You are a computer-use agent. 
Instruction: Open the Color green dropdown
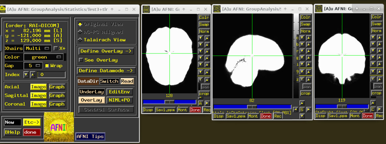(x=44, y=57)
